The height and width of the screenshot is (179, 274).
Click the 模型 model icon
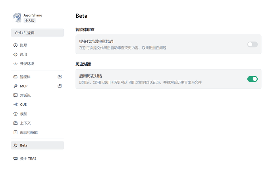pos(15,114)
